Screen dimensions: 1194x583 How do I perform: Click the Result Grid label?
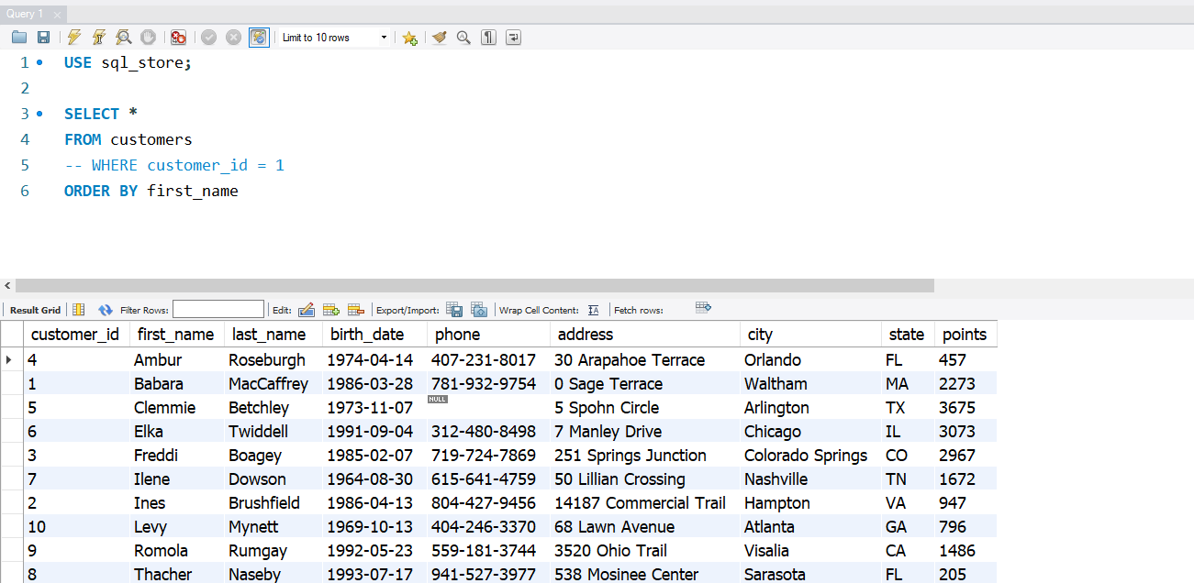pyautogui.click(x=36, y=310)
